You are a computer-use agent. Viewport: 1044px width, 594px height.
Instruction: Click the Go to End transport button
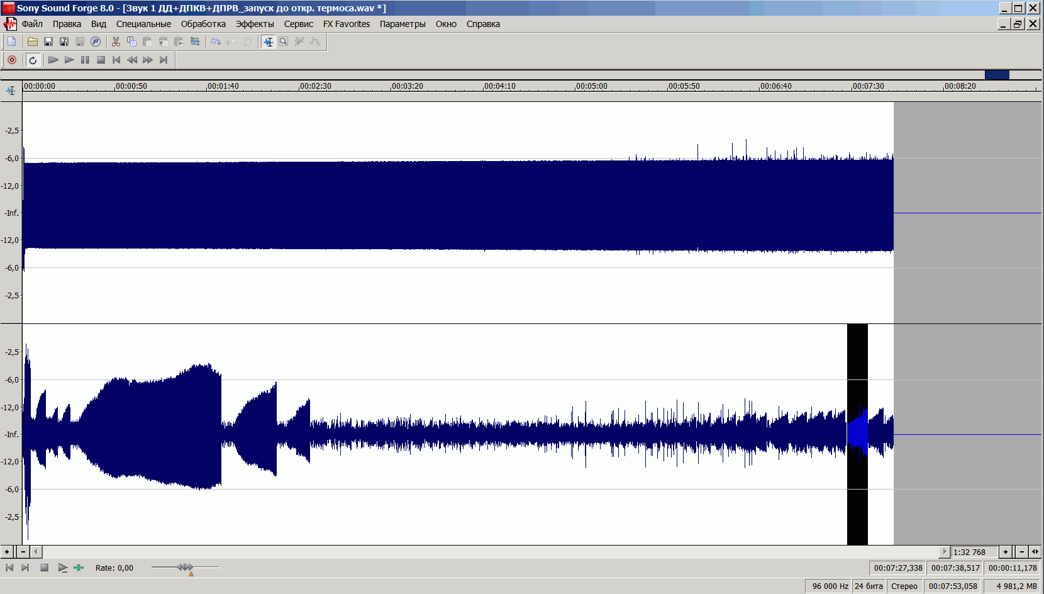coord(164,60)
